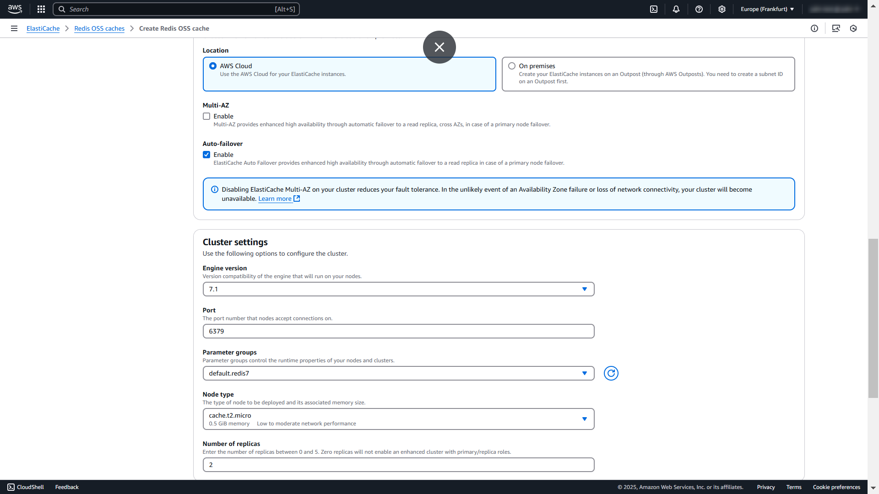
Task: Go to the ElastiCache breadcrumb
Action: [43, 28]
